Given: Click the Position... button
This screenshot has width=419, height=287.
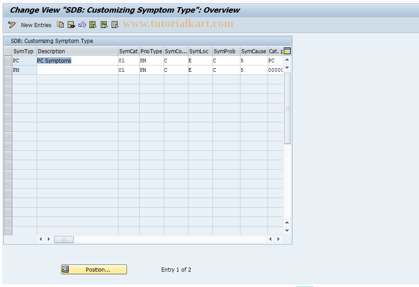Looking at the screenshot, I should tap(94, 269).
